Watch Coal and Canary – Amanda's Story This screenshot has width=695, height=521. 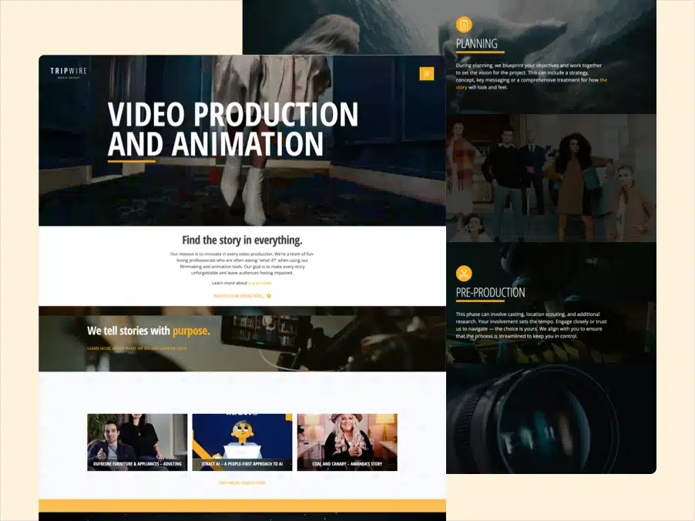click(x=347, y=439)
